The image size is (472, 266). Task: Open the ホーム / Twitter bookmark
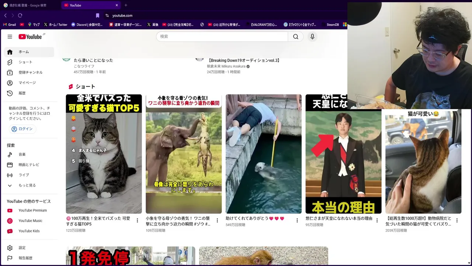pos(55,25)
